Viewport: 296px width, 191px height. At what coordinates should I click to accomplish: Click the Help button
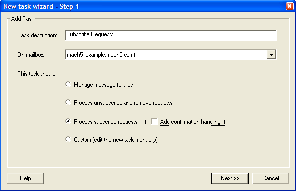click(x=25, y=178)
